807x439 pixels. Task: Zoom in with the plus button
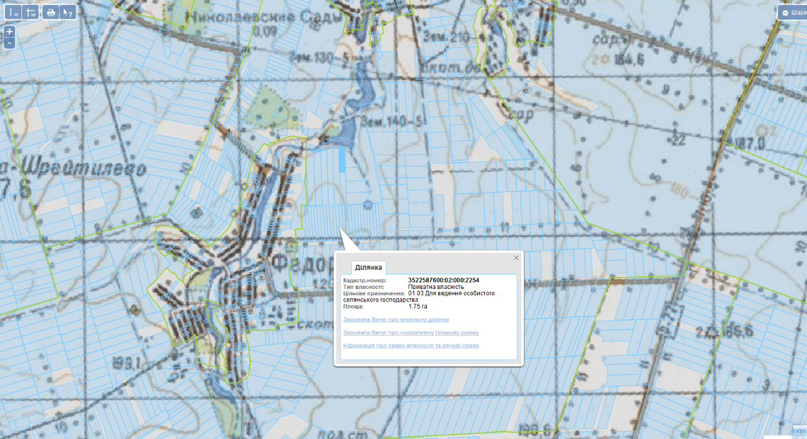9,32
